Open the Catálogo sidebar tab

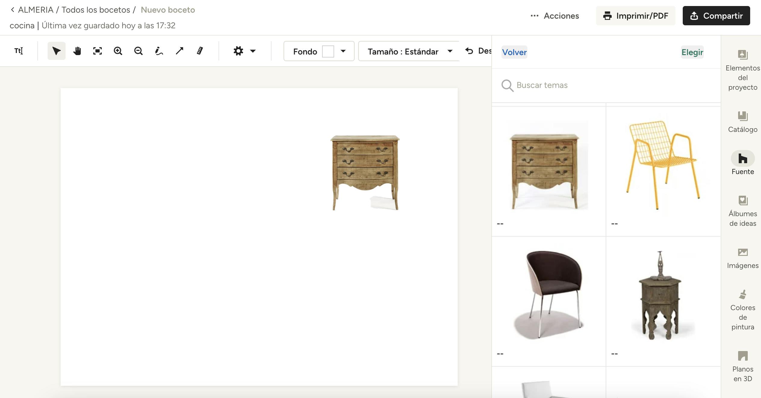click(743, 122)
